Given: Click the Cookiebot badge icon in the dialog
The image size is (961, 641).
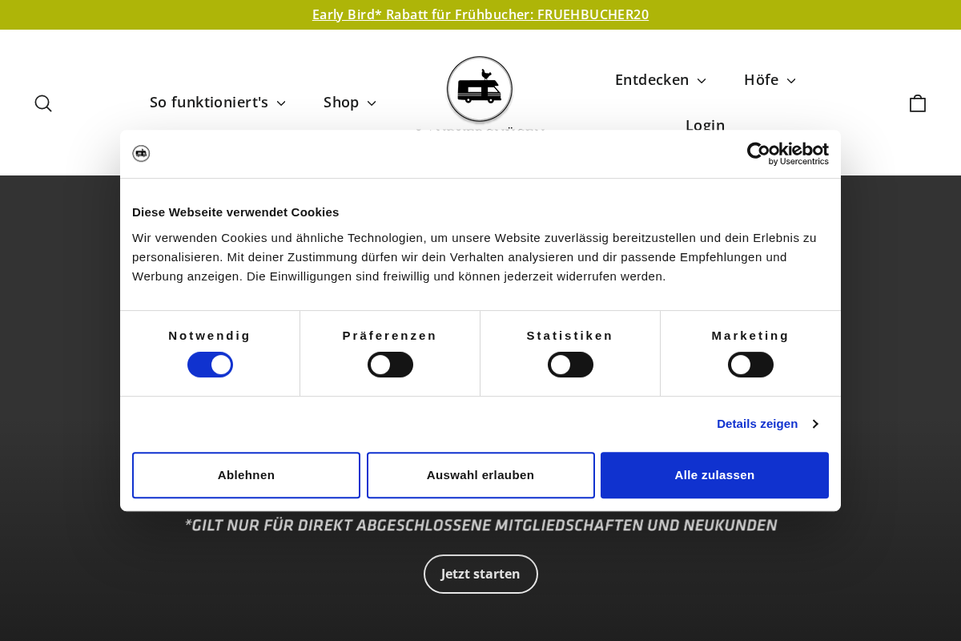Looking at the screenshot, I should pos(141,153).
